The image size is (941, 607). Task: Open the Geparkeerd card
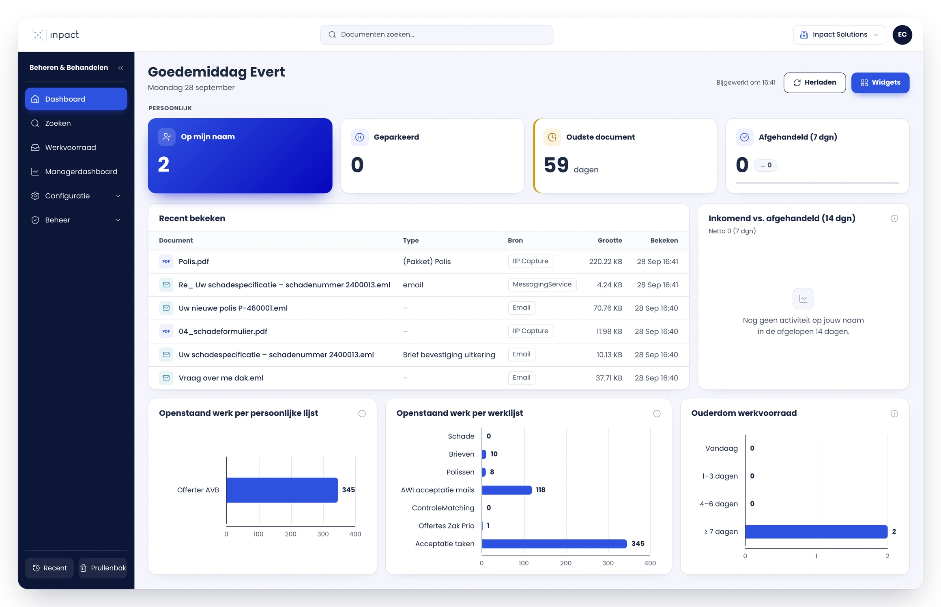(x=432, y=156)
